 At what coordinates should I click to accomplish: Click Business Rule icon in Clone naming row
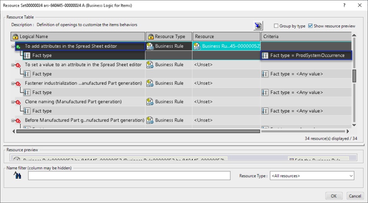(x=150, y=102)
